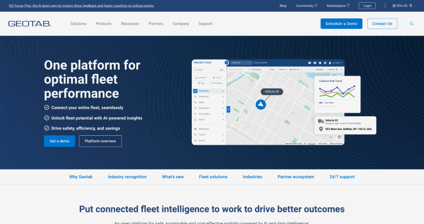Click the 592 West Ave, Buffalo address text
The image size is (424, 224).
(x=348, y=129)
